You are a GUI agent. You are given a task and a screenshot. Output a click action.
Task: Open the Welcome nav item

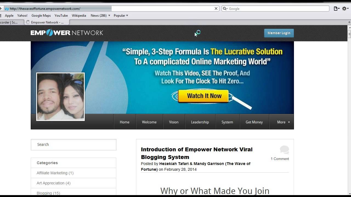point(149,122)
